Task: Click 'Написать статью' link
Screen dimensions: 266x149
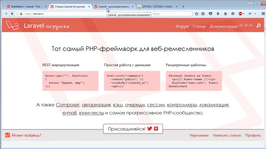Action: pyautogui.click(x=227, y=135)
